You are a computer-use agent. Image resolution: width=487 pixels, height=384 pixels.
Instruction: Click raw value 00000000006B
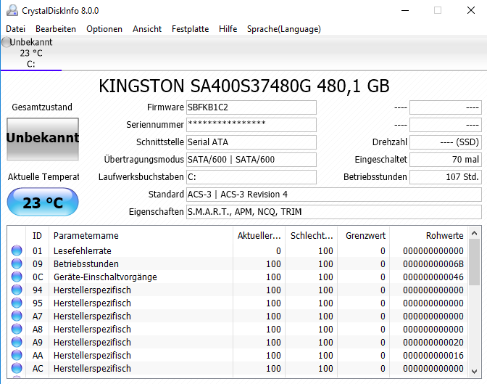tap(433, 264)
